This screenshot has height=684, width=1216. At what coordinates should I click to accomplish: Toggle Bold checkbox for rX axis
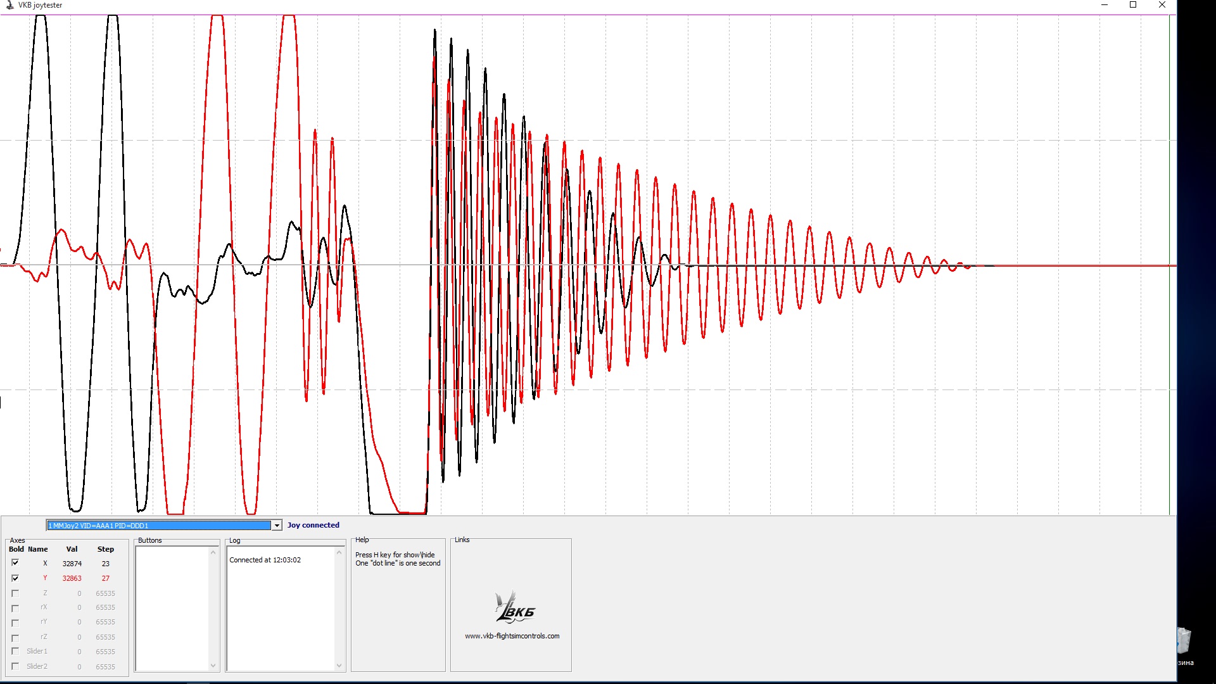click(15, 608)
